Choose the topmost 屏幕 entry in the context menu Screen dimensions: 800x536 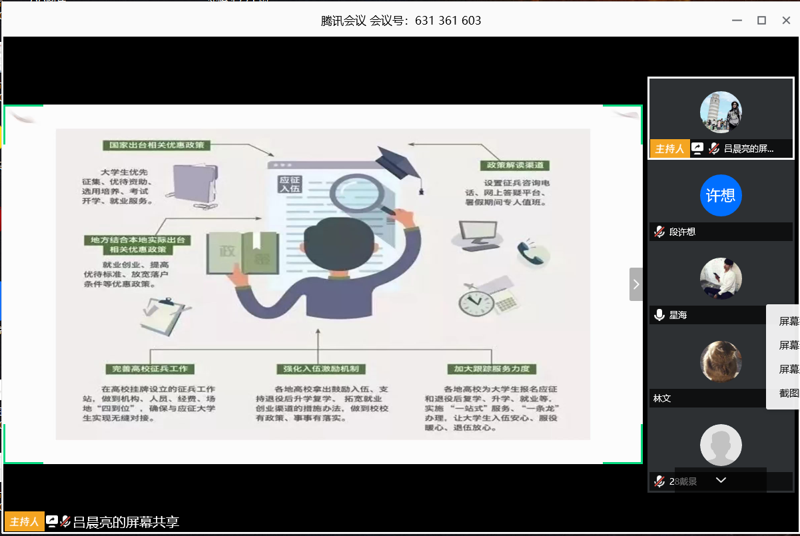(x=789, y=322)
